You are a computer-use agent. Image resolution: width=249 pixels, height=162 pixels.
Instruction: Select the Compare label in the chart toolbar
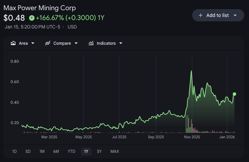pyautogui.click(x=62, y=43)
